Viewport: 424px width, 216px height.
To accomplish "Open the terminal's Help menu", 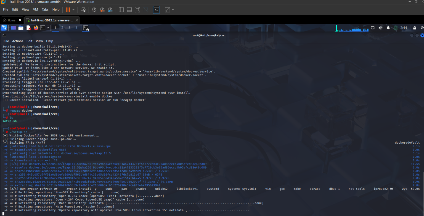I will [x=50, y=41].
